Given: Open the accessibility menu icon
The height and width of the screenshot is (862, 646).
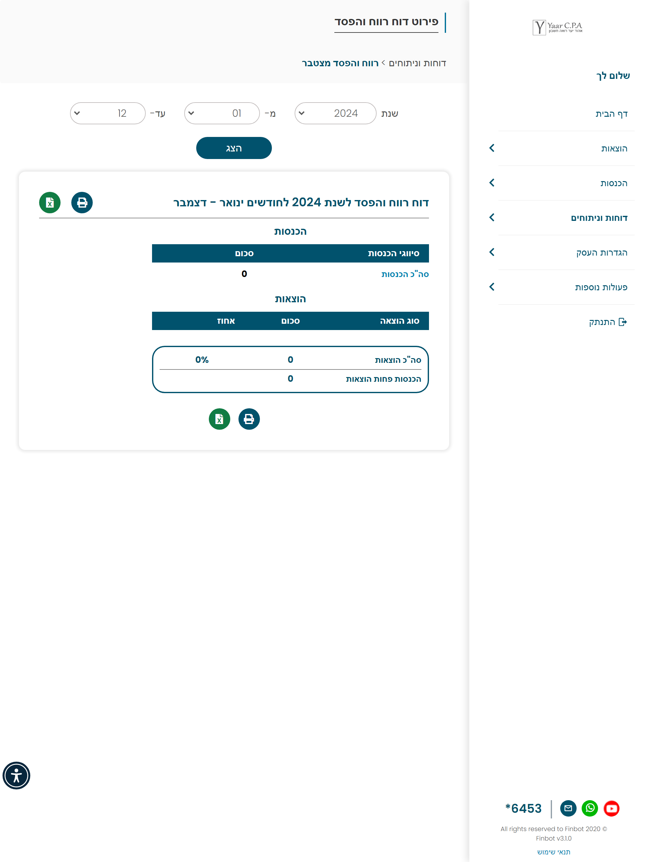Looking at the screenshot, I should [16, 775].
